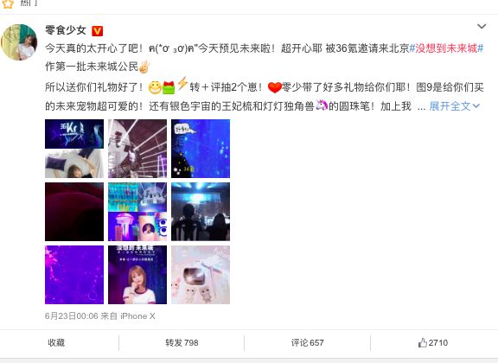Open 评论 657 comments
The width and height of the screenshot is (498, 363).
308,342
